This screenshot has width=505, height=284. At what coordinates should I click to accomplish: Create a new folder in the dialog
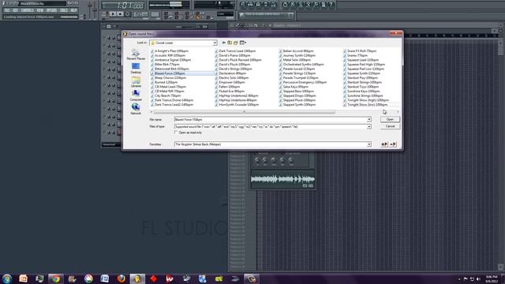pyautogui.click(x=236, y=43)
